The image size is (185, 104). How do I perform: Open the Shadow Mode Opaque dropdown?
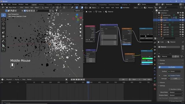coord(176,95)
